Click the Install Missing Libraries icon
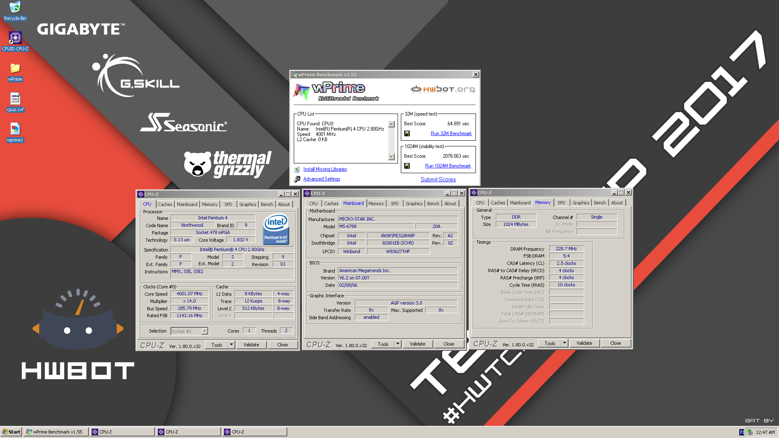This screenshot has width=779, height=438. click(x=297, y=169)
